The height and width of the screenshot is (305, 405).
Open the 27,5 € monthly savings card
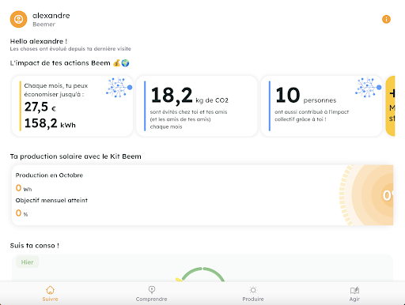[x=72, y=106]
